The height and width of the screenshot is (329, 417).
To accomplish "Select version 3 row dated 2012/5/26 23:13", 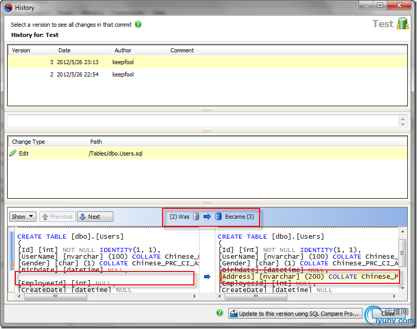I will click(x=207, y=62).
